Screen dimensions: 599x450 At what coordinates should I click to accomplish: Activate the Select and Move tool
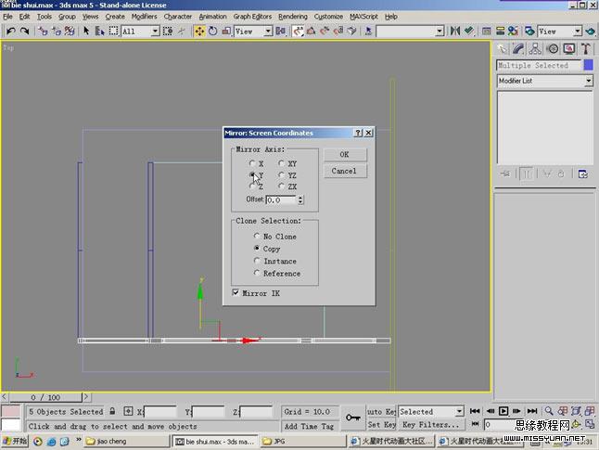tap(199, 31)
